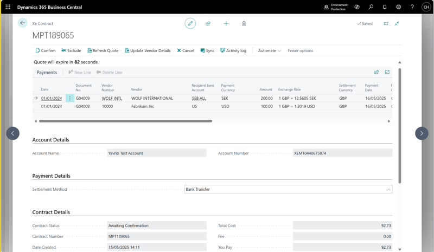Click the plus icon to create new
Image resolution: width=434 pixels, height=252 pixels.
coord(226,23)
